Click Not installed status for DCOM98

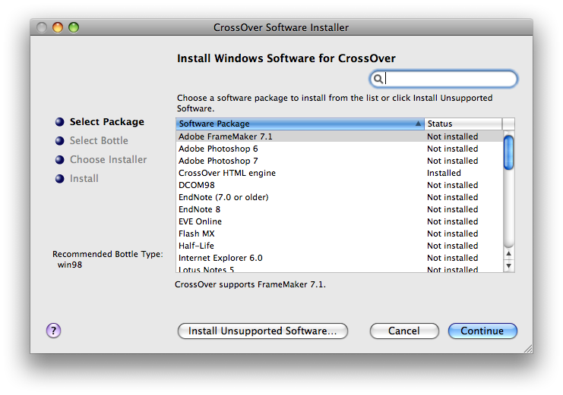[452, 185]
